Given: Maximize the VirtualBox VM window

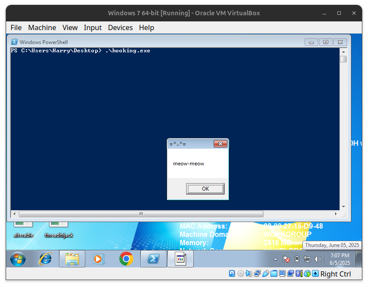Looking at the screenshot, I should [339, 13].
